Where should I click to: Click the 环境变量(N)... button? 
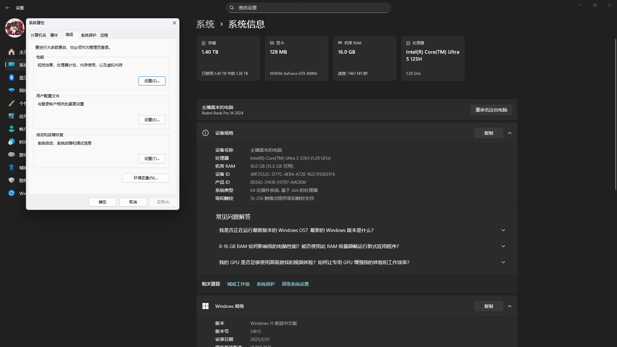click(146, 178)
